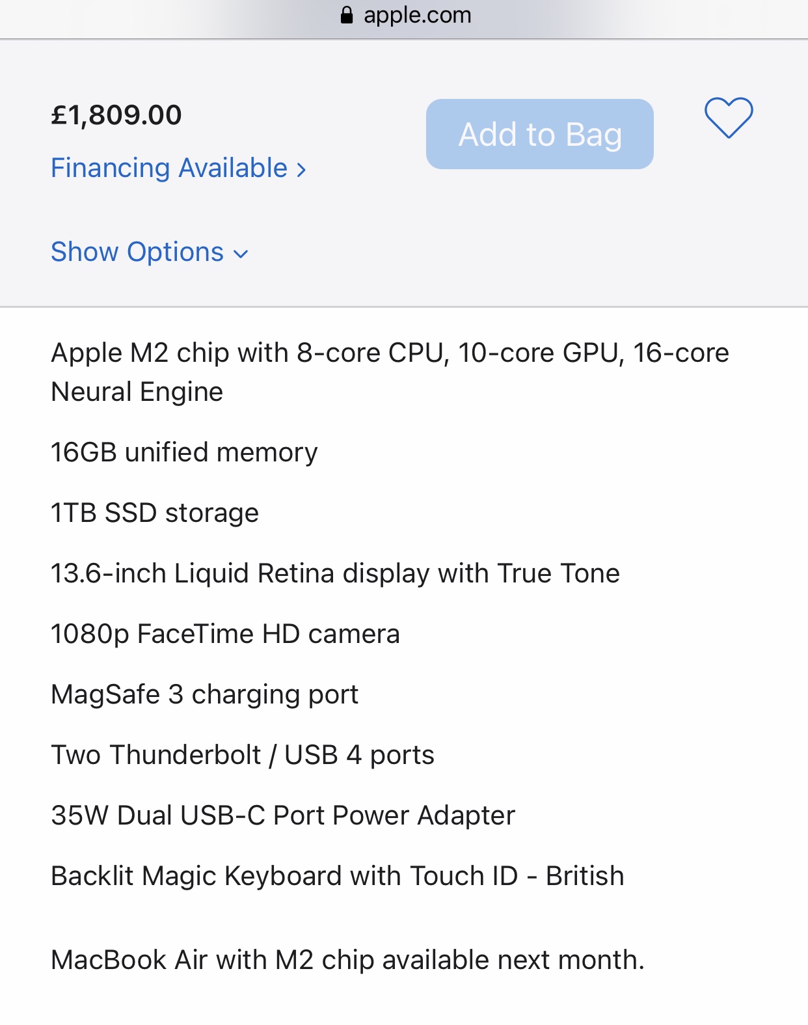The image size is (808, 1025).
Task: Click the Show Options down chevron
Action: [x=241, y=254]
